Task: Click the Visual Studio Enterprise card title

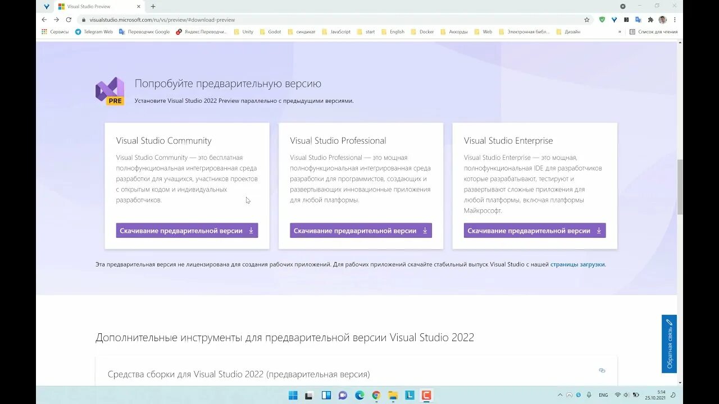Action: [508, 141]
